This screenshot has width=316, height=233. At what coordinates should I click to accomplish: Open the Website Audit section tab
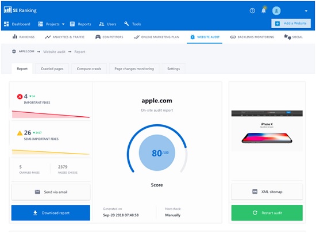click(205, 37)
